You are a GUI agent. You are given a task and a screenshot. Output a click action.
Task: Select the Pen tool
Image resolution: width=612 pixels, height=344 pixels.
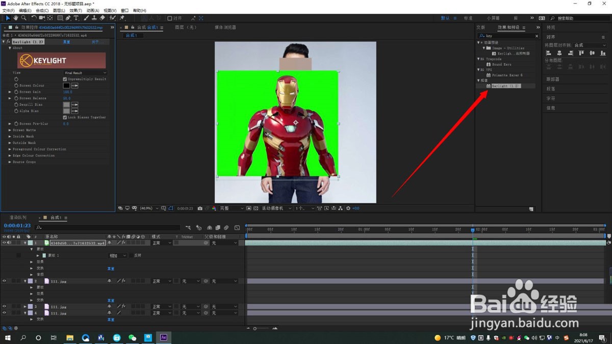(x=68, y=18)
